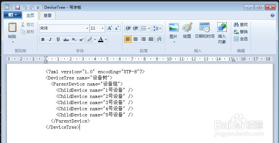Expand the highlight color dropdown arrow

[x=95, y=40]
